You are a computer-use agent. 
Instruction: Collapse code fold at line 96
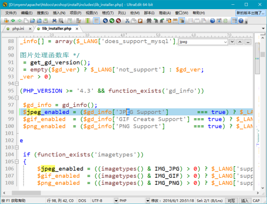click(17, 98)
